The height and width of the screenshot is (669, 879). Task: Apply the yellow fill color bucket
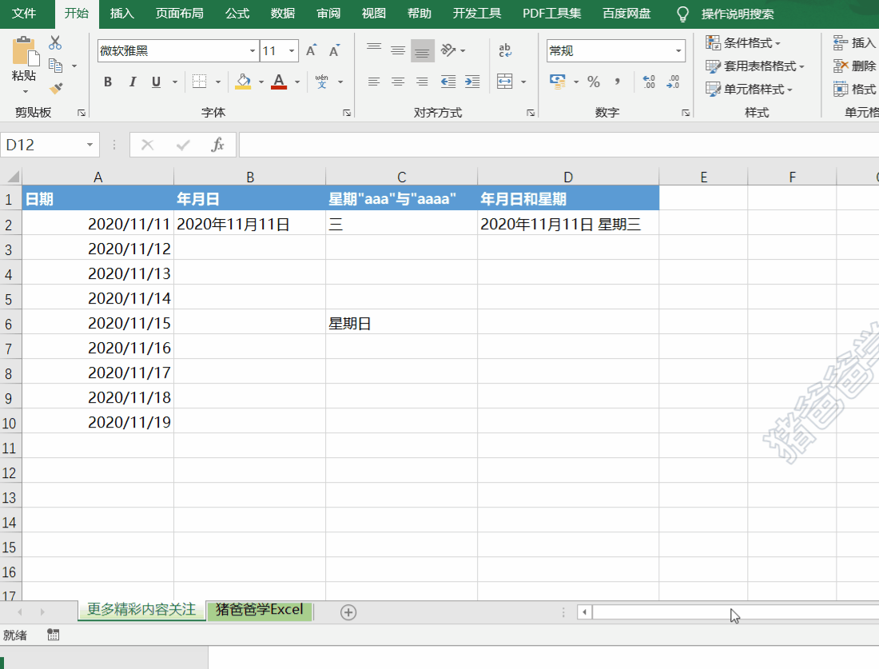[x=243, y=82]
